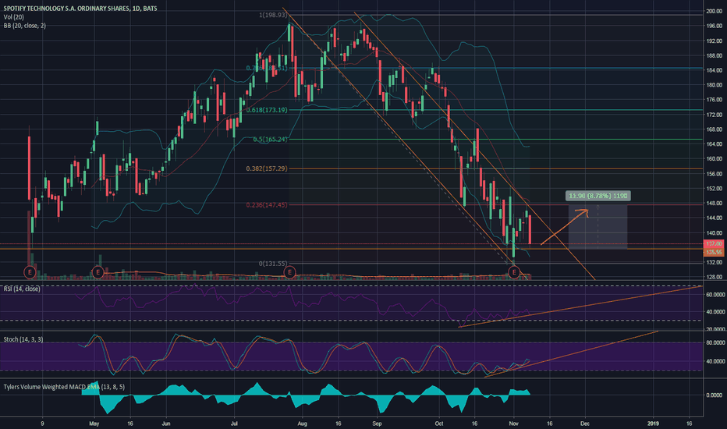Select the price range label 11.90 (8.78%)
727x429 pixels.
(x=598, y=196)
